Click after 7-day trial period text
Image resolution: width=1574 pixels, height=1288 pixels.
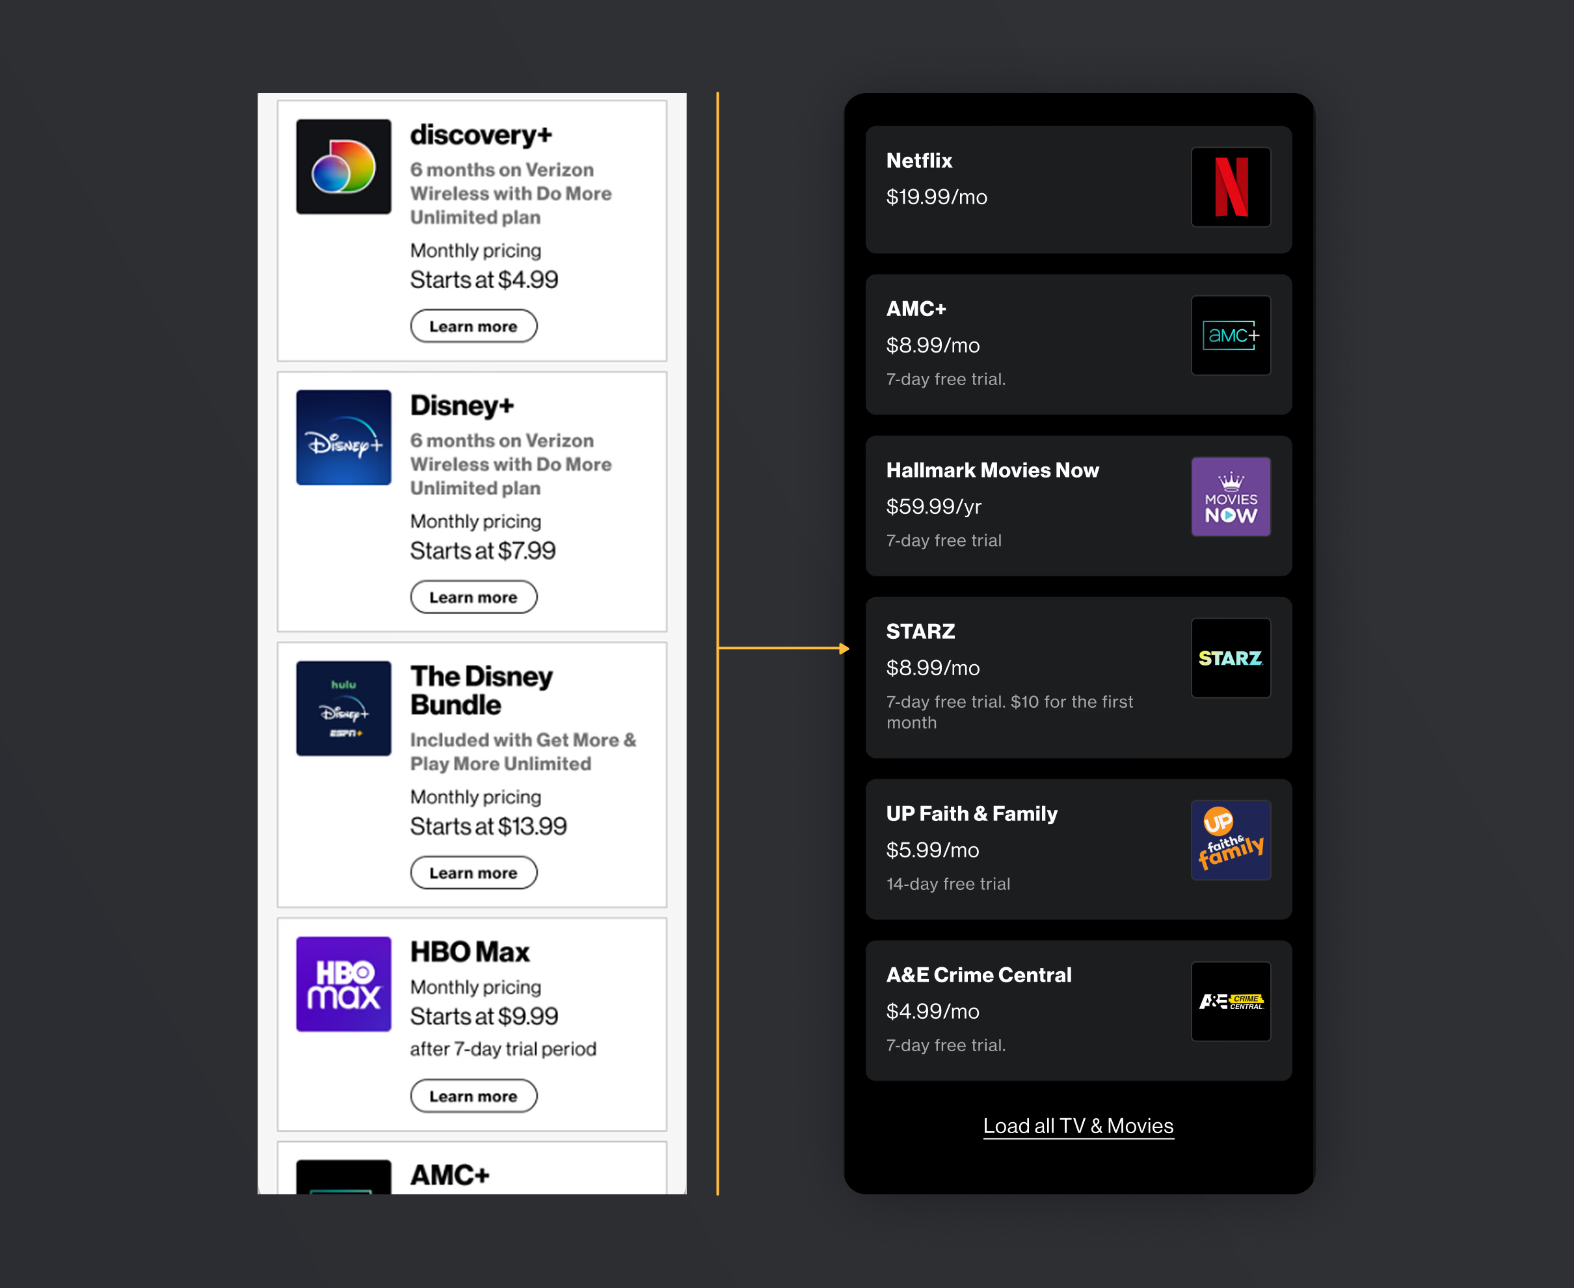pos(503,1049)
